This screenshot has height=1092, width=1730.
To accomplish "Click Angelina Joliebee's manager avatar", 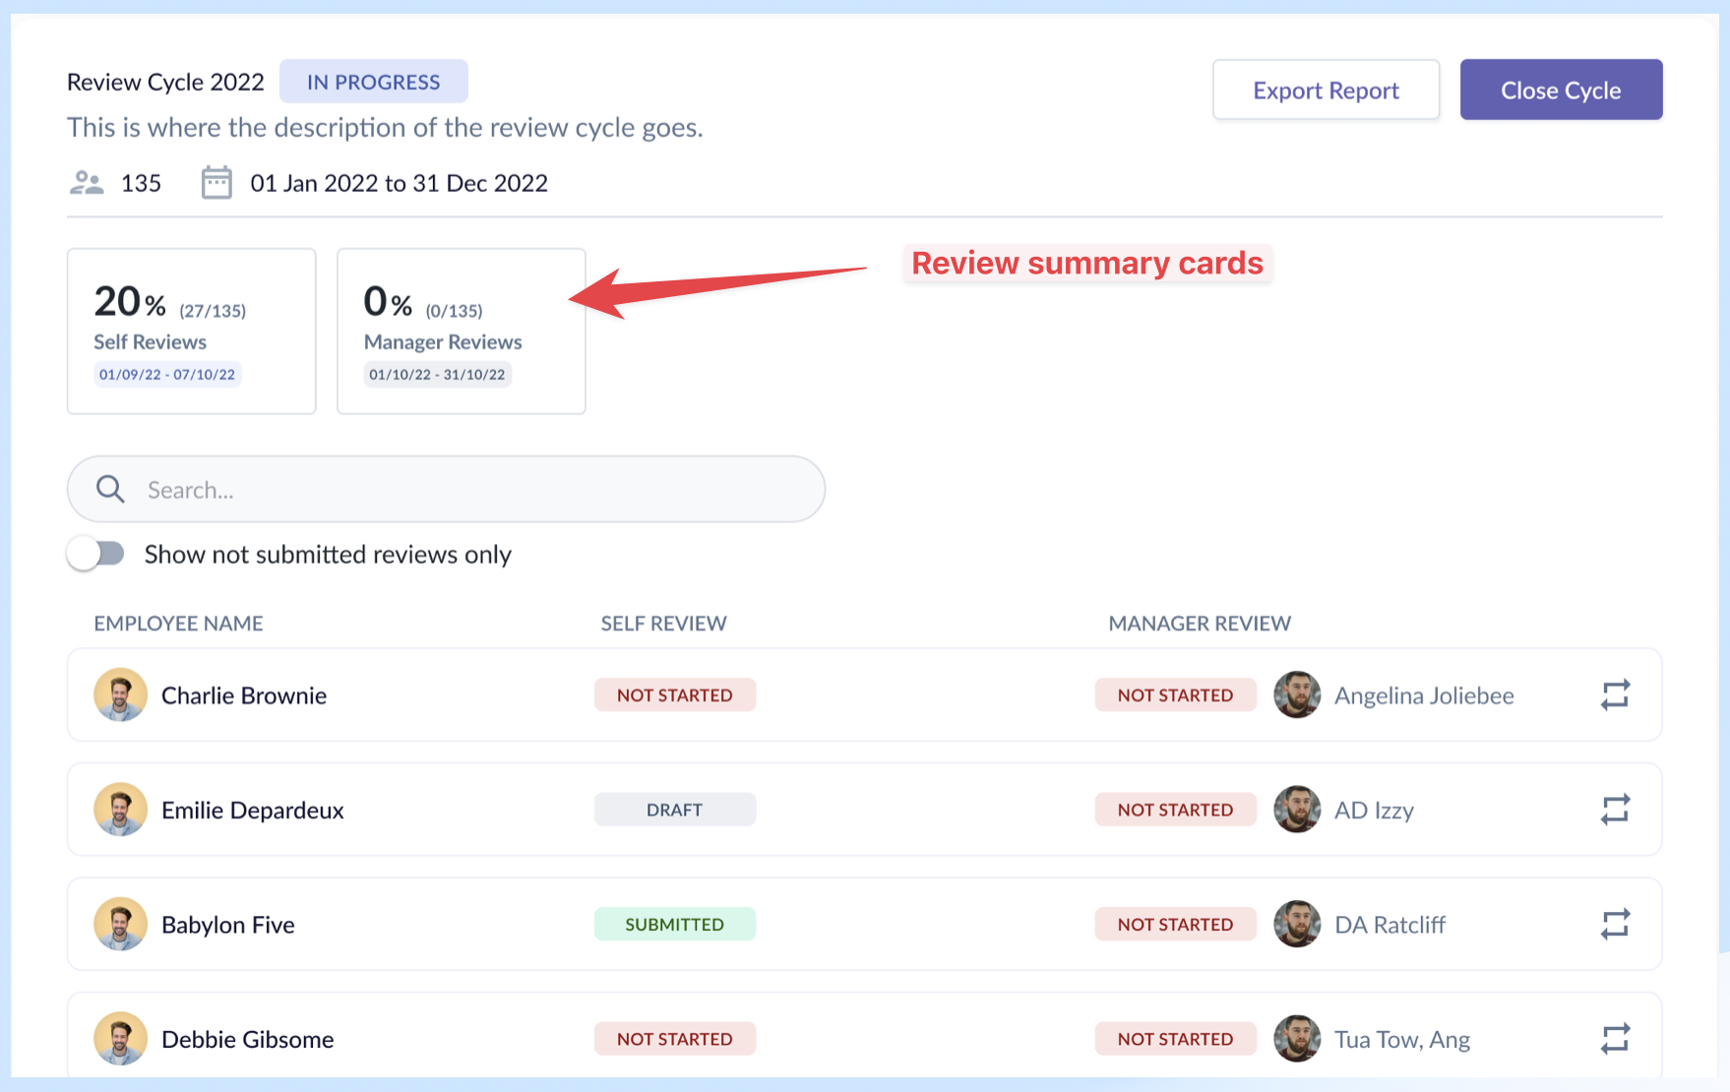I will coord(1297,695).
